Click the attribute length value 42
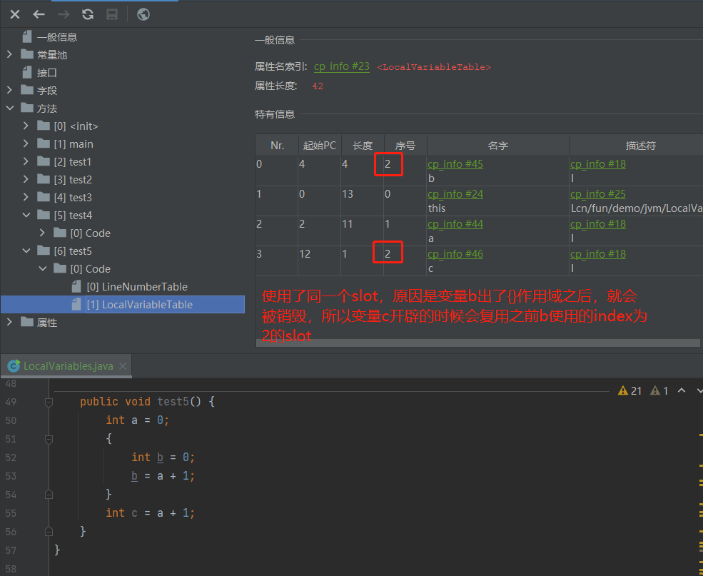This screenshot has width=703, height=576. [x=318, y=86]
